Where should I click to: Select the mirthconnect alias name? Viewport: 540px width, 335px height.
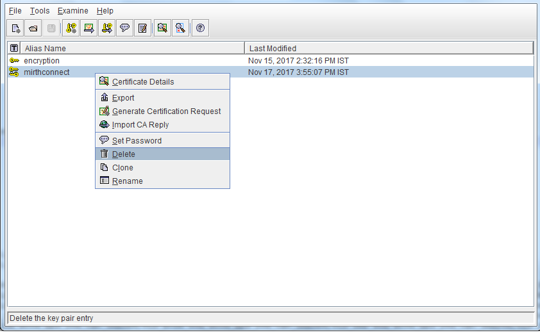click(46, 72)
